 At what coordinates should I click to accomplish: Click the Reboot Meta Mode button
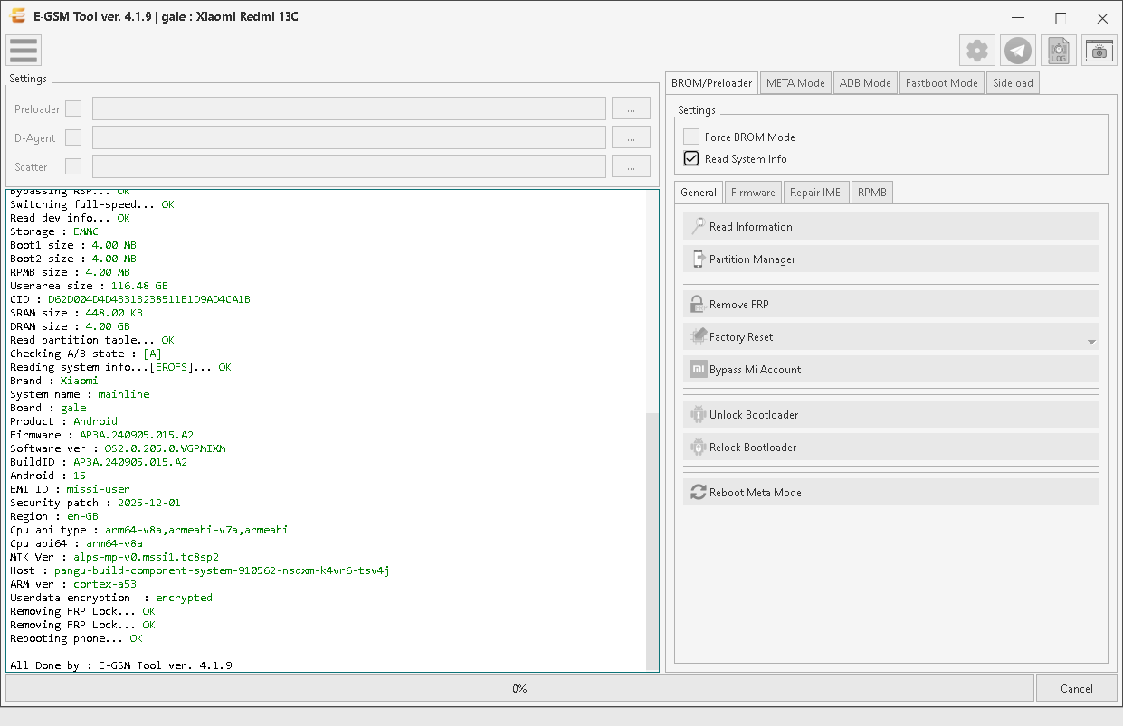coord(891,492)
